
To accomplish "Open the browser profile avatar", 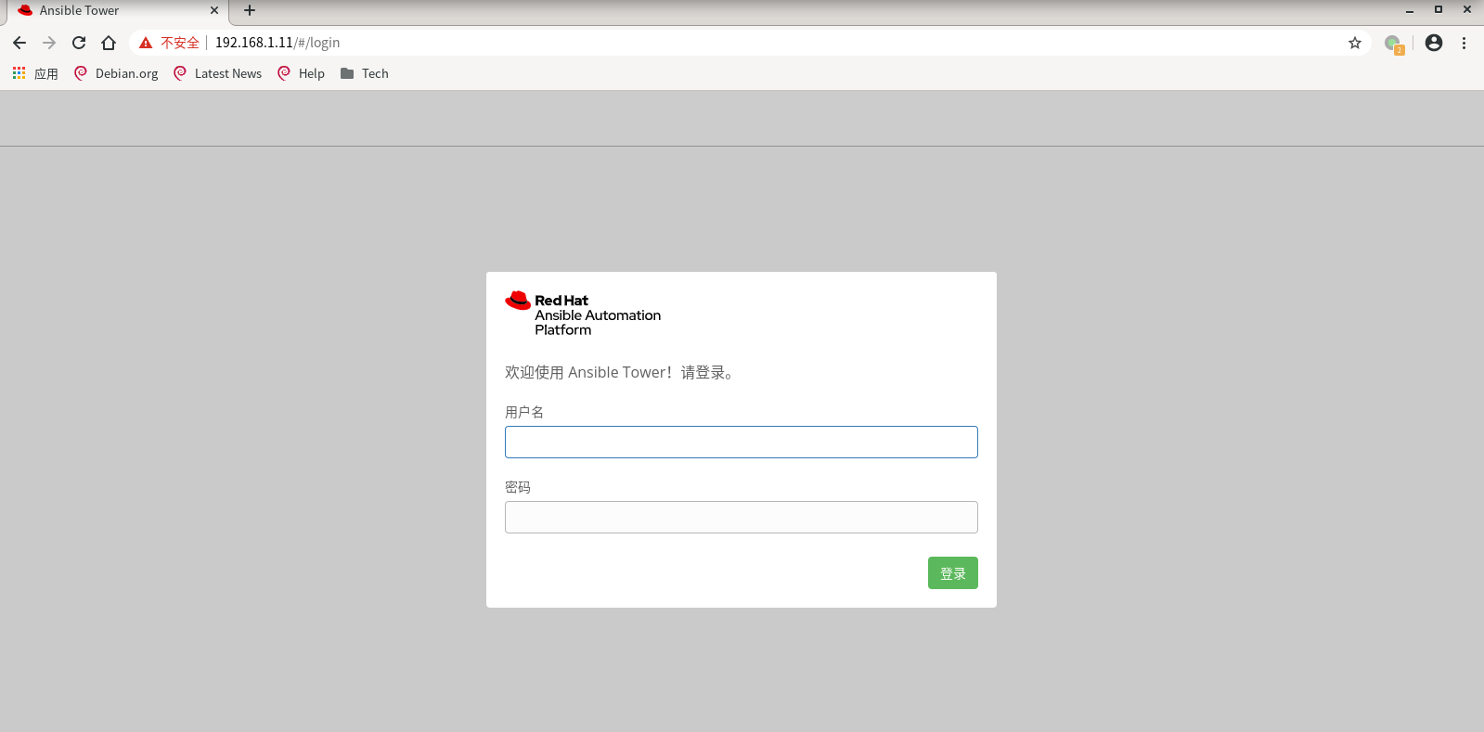I will [x=1434, y=43].
